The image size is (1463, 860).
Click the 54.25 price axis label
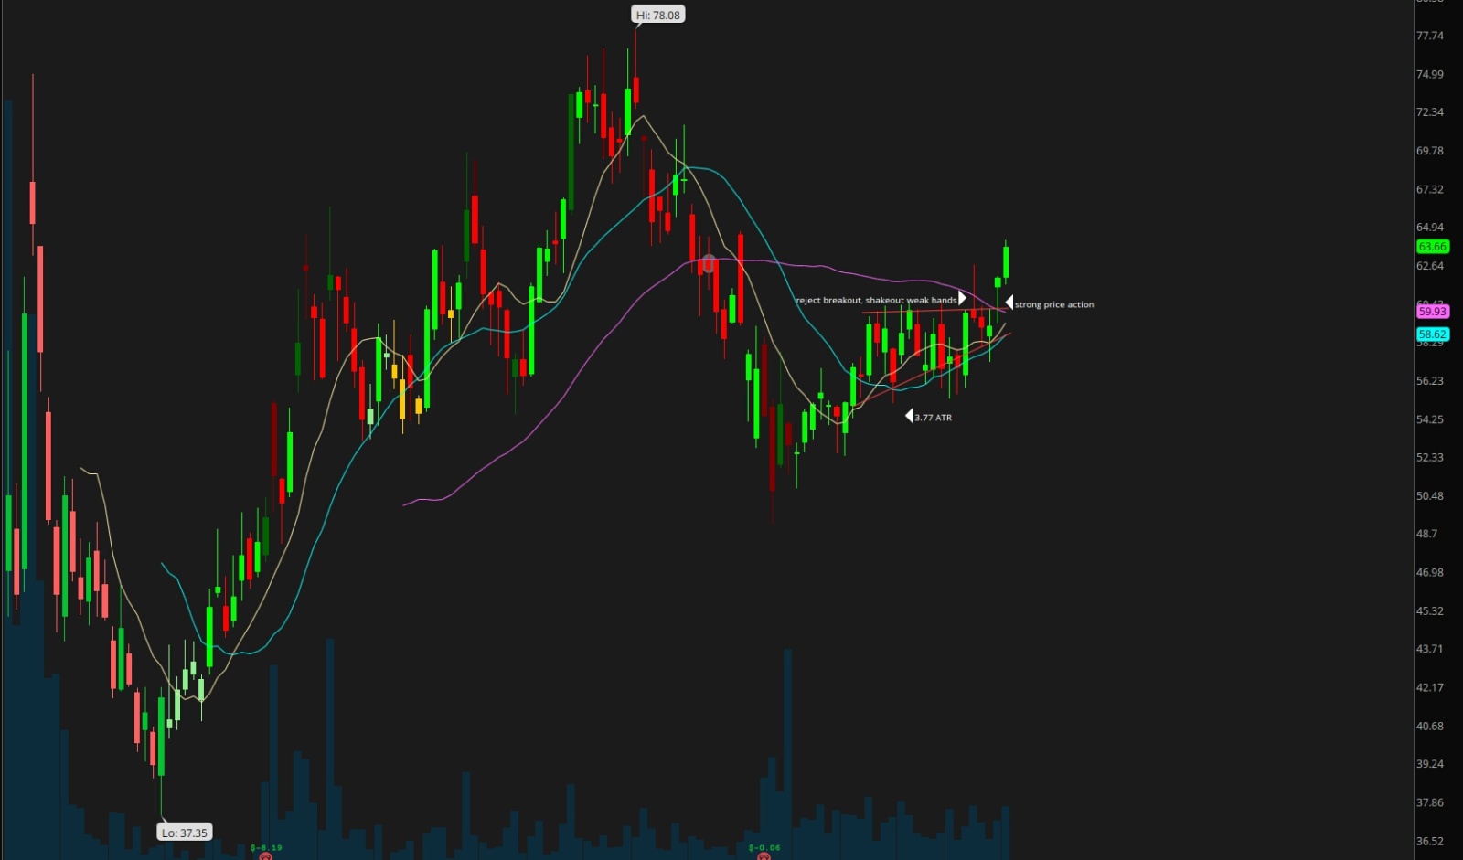1429,419
